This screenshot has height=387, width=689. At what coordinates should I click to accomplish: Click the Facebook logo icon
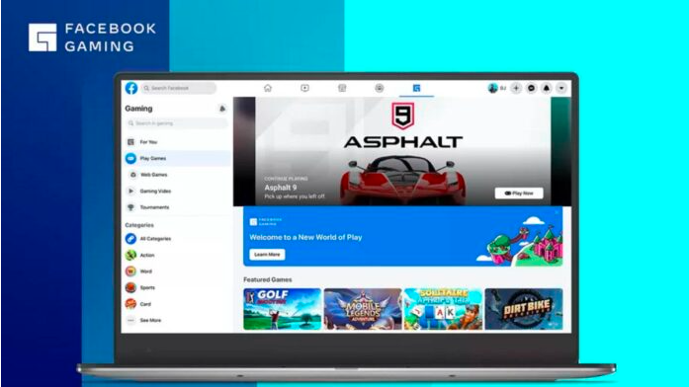point(130,88)
